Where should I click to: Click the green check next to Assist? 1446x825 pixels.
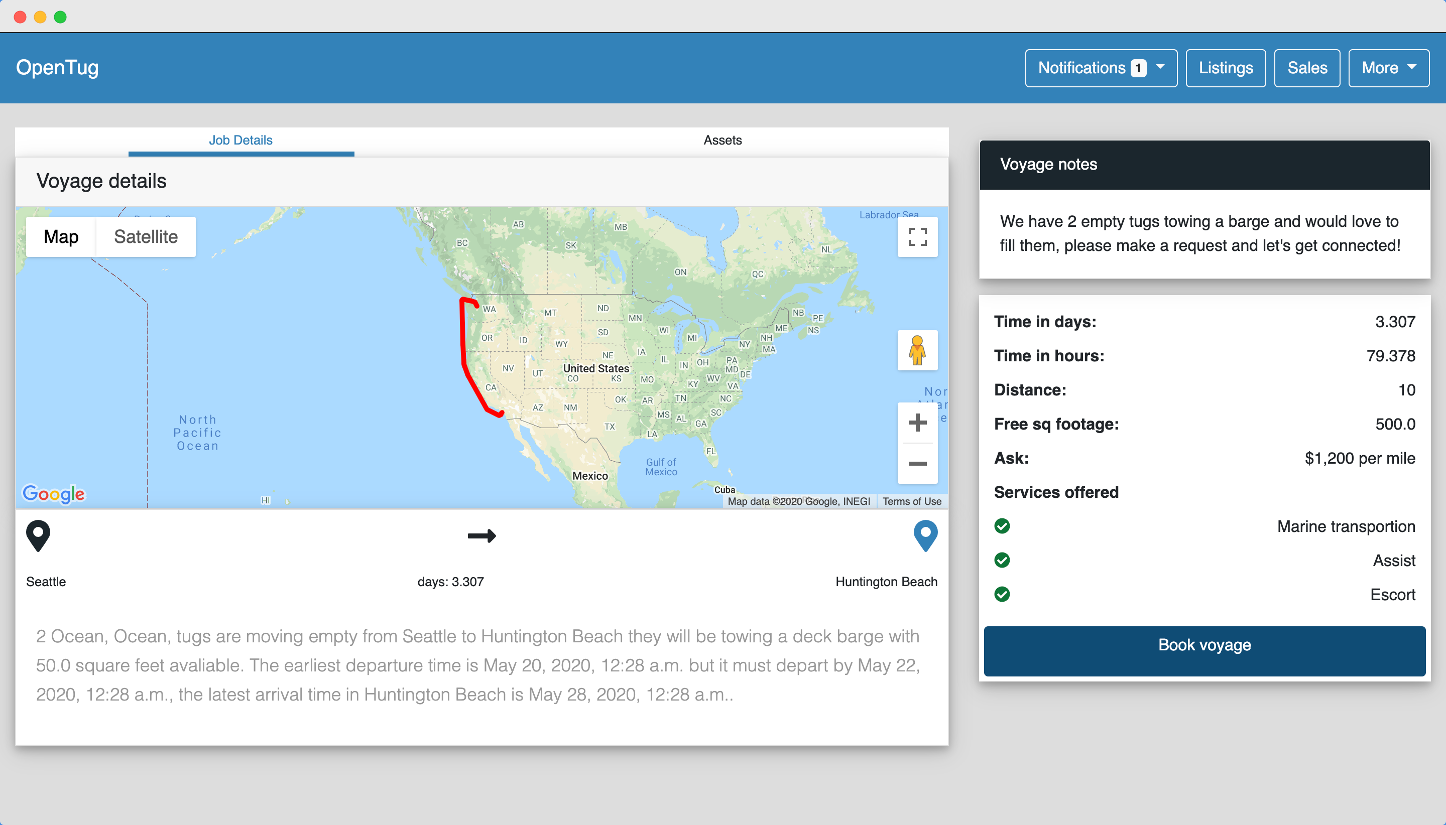1002,561
